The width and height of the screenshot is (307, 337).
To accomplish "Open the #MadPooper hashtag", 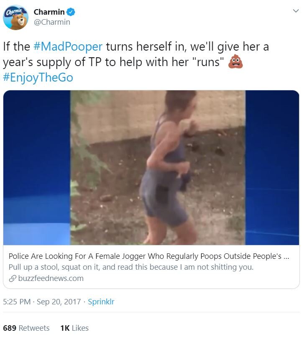I will pyautogui.click(x=68, y=47).
